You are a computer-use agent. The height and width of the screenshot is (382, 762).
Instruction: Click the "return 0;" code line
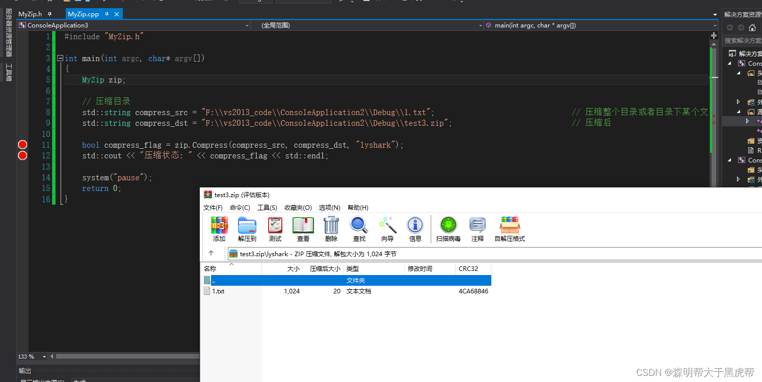tap(102, 188)
